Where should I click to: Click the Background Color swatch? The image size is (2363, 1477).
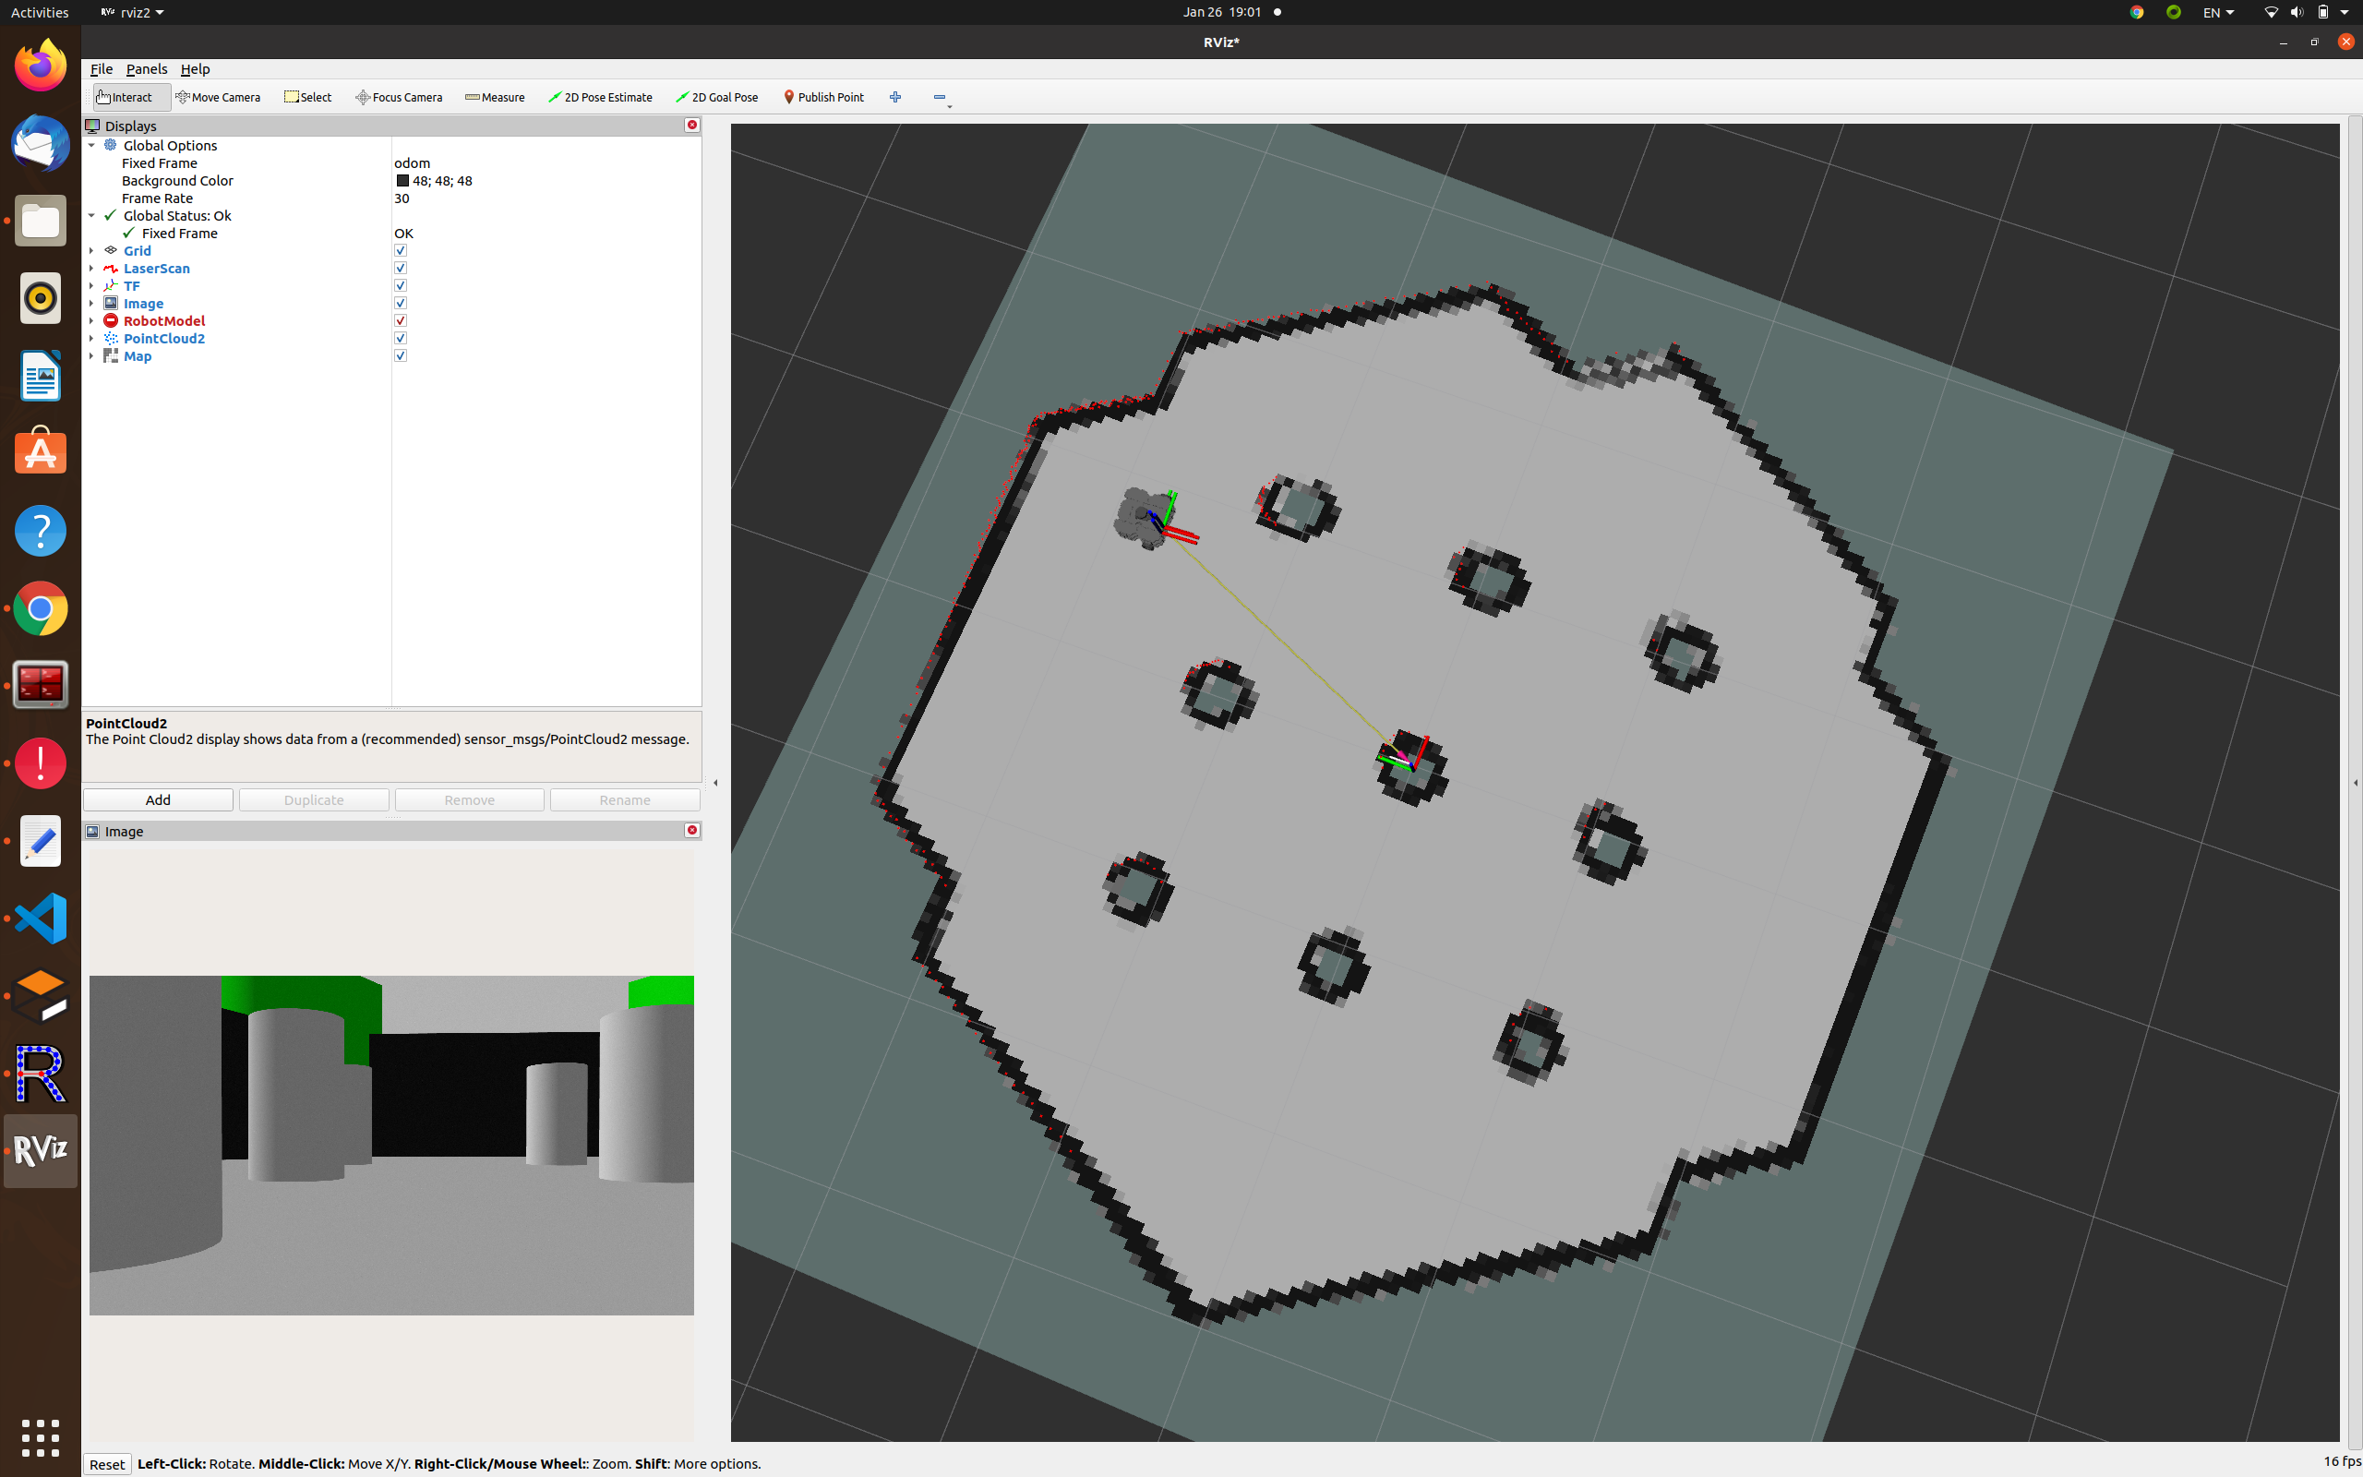pos(402,181)
